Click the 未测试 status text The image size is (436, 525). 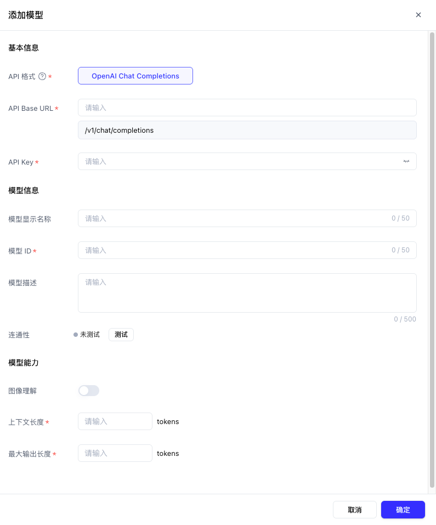click(90, 335)
